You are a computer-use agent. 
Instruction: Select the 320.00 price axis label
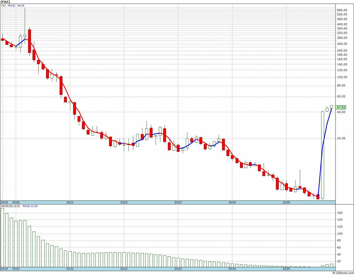click(342, 33)
